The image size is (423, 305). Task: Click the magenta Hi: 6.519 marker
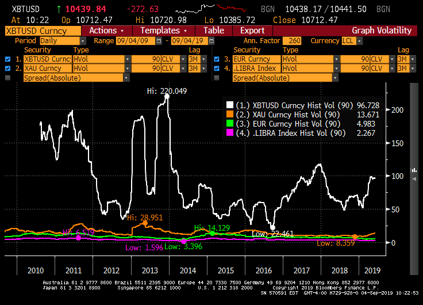tap(79, 238)
